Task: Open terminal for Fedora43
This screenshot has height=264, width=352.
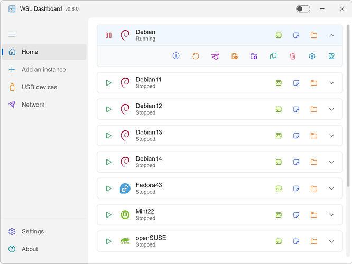Action: pyautogui.click(x=279, y=188)
